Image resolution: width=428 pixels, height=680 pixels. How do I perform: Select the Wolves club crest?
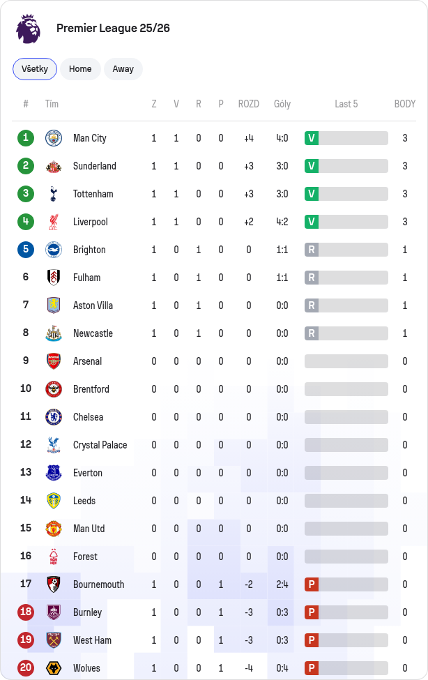[54, 668]
